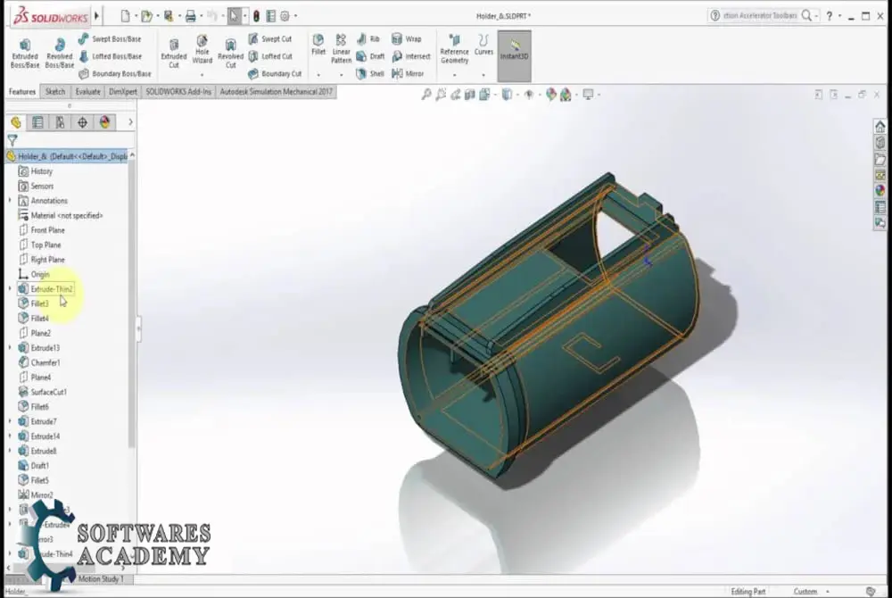Activate the Revolved Cut tool
The image size is (892, 598).
tap(230, 54)
